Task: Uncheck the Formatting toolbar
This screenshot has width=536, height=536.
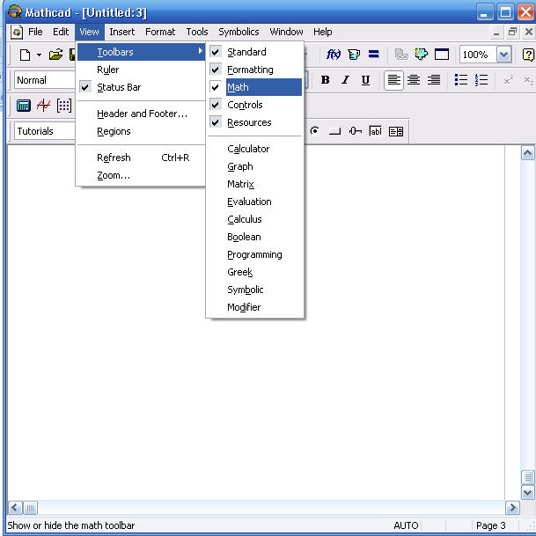Action: tap(254, 70)
